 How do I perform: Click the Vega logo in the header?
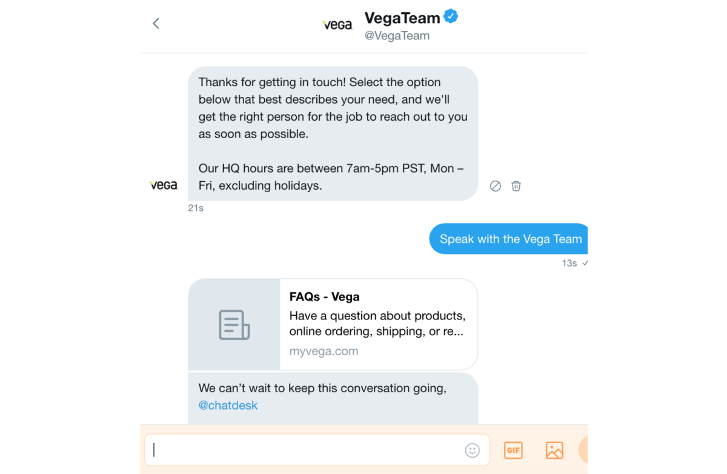337,25
